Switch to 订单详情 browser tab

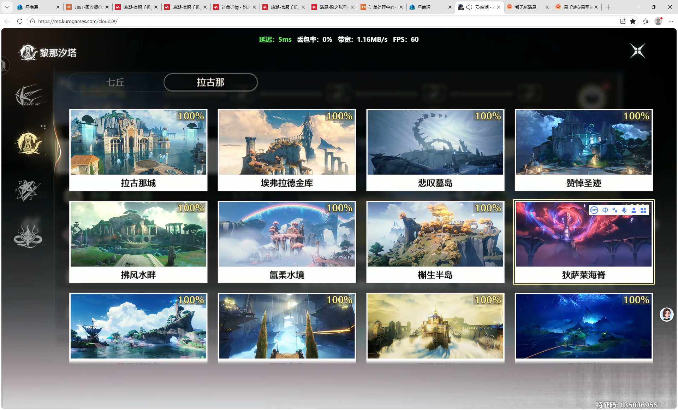point(235,7)
